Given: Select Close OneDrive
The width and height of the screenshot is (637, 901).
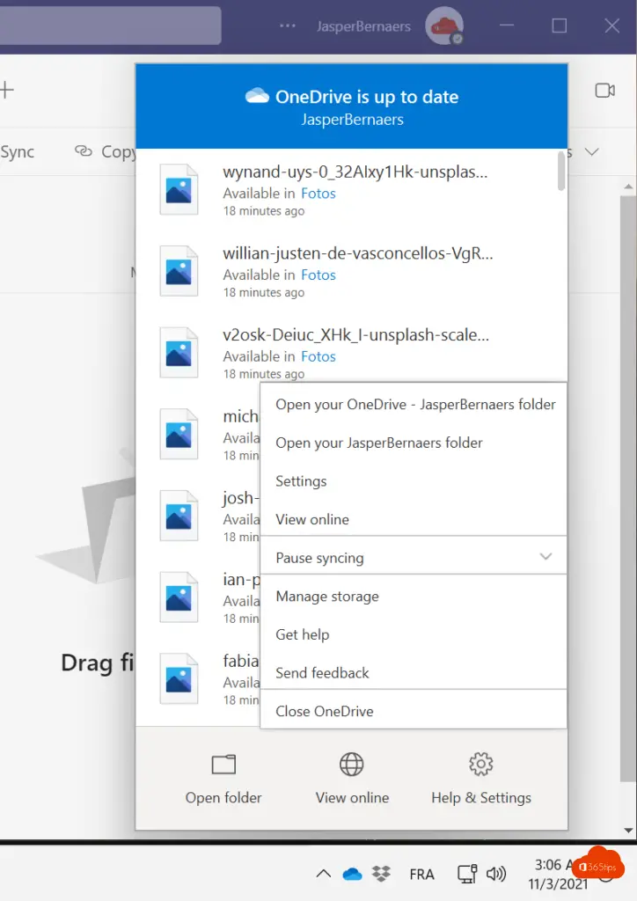Looking at the screenshot, I should click(414, 711).
